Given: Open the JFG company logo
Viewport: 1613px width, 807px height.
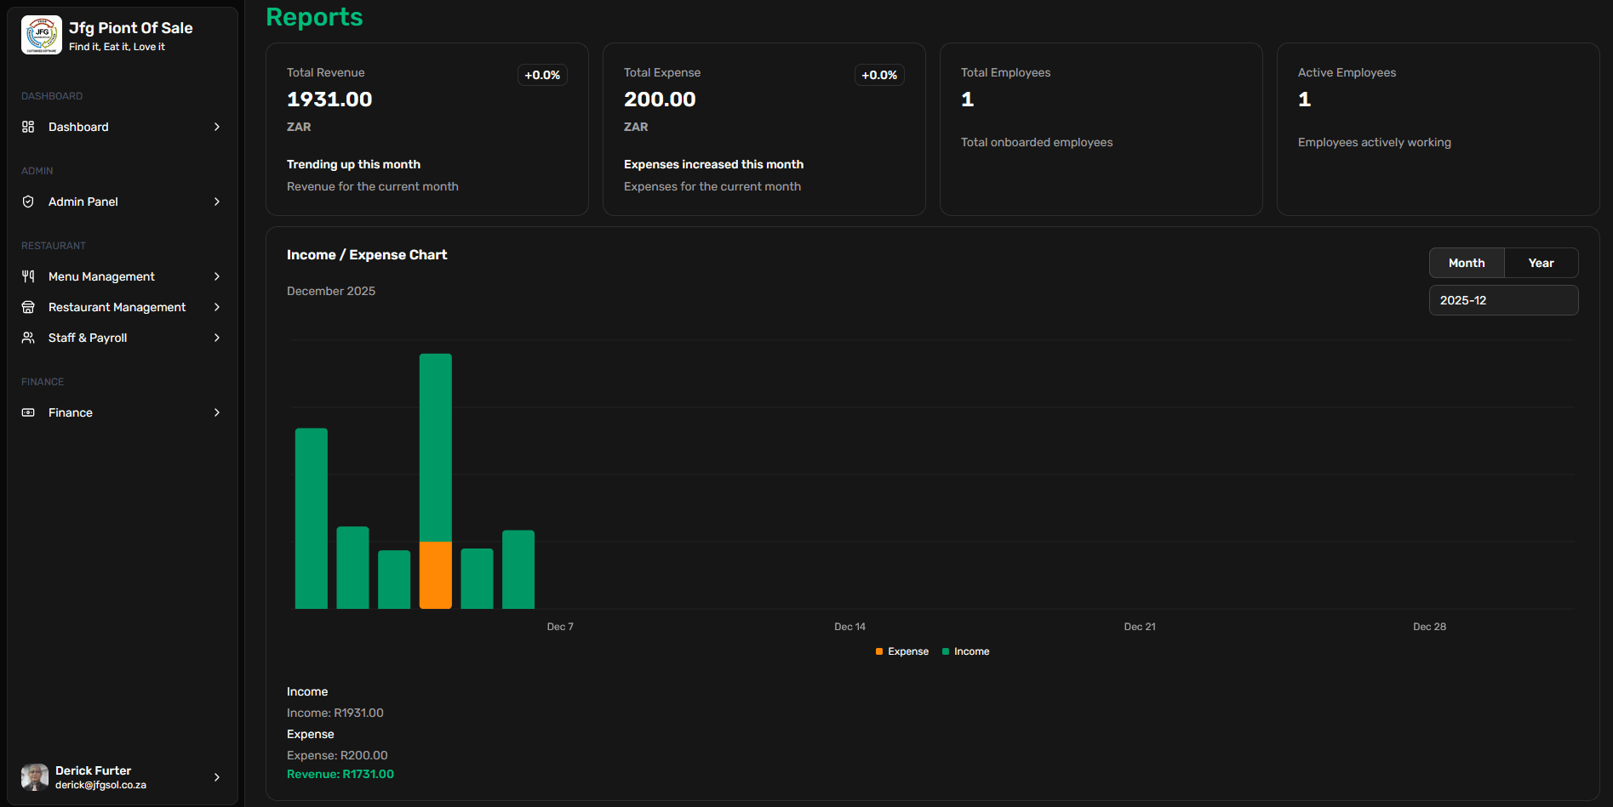Looking at the screenshot, I should [40, 35].
